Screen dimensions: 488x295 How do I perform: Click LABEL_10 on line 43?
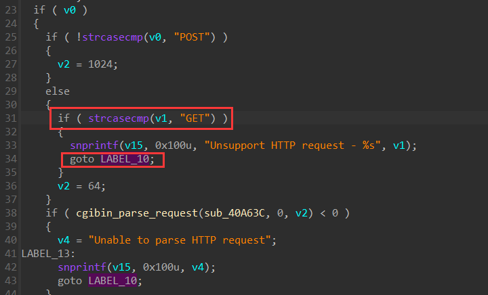[113, 281]
